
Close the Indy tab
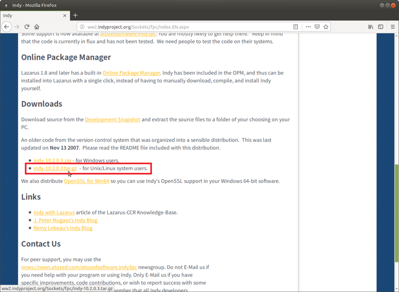[65, 15]
